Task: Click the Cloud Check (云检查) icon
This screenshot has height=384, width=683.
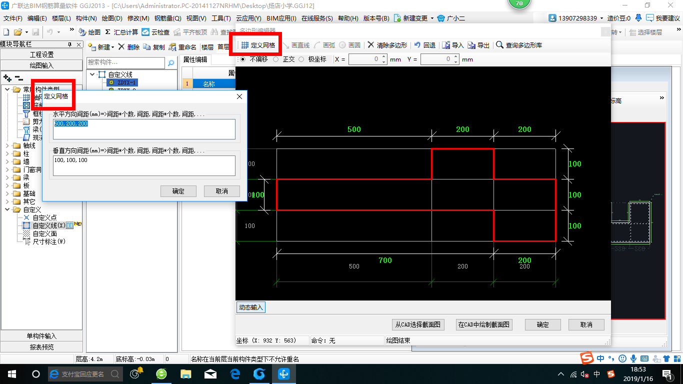Action: click(145, 32)
